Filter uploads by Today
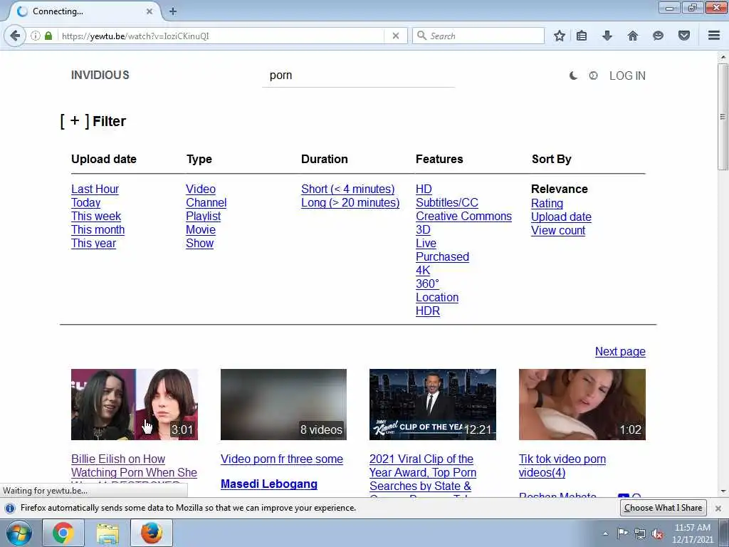This screenshot has height=547, width=729. [85, 203]
